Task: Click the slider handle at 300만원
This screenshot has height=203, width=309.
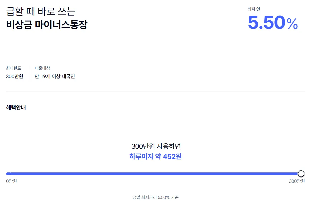Action: tap(301, 174)
